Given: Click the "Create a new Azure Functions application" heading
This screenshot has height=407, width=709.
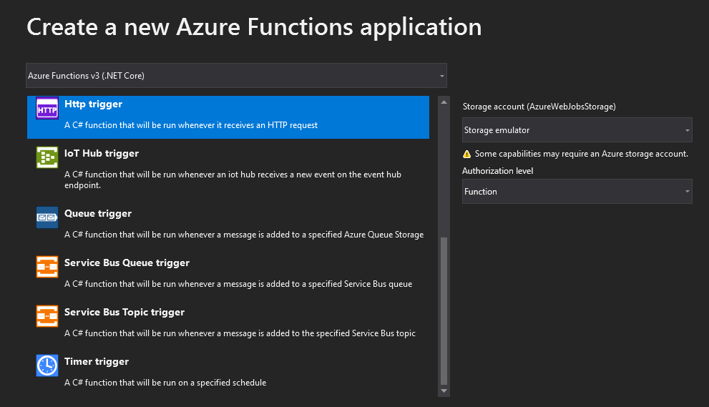Looking at the screenshot, I should pos(254,27).
